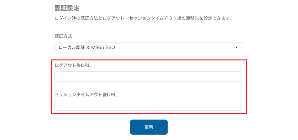Viewport: 298px width, 140px height.
Task: Select the ローカル認証 & M365 SSO combo box
Action: click(x=149, y=48)
